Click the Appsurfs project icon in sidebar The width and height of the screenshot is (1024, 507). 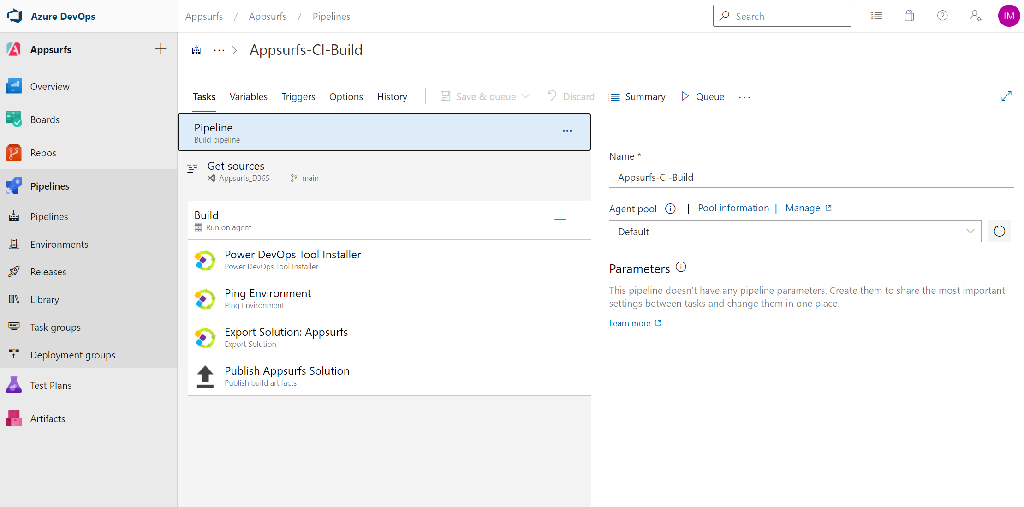pos(14,49)
